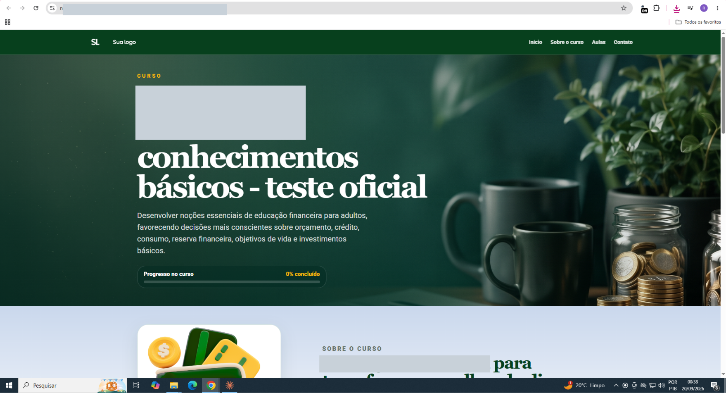Open File Explorer from the taskbar
The width and height of the screenshot is (726, 393).
click(174, 386)
